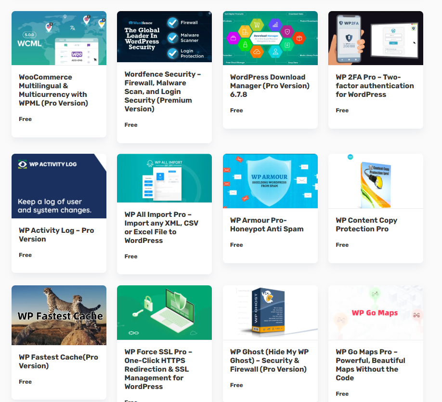Viewport: 442px width, 402px height.
Task: Click the Free price under WP Activity Log
Action: pyautogui.click(x=25, y=255)
